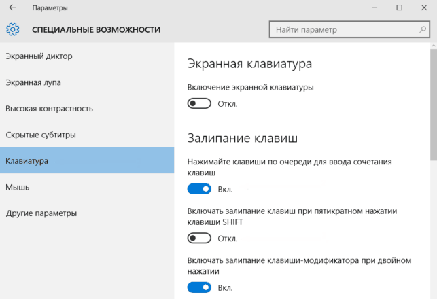Open Скрытые субтитры section
The image size is (437, 299).
pyautogui.click(x=87, y=135)
